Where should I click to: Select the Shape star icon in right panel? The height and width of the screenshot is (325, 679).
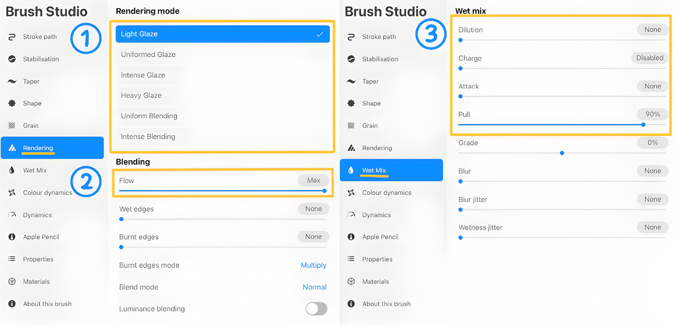tap(351, 104)
